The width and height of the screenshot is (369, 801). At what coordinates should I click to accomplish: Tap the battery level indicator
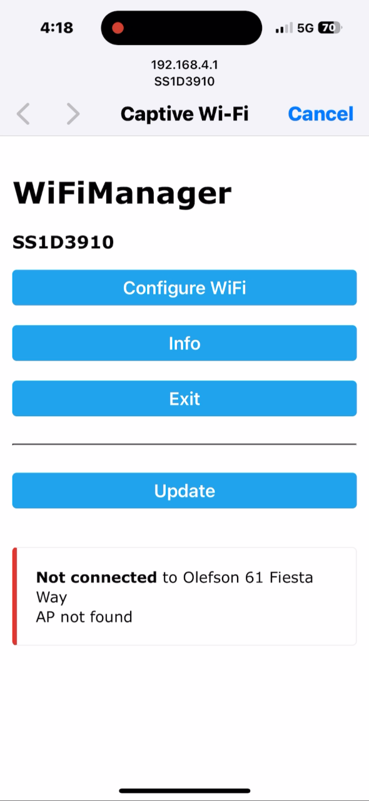[330, 28]
